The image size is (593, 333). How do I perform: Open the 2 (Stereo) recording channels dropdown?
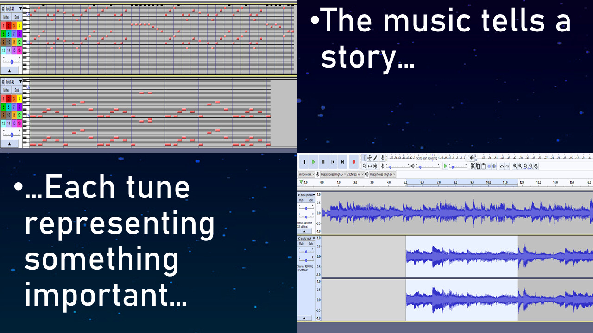(x=355, y=174)
